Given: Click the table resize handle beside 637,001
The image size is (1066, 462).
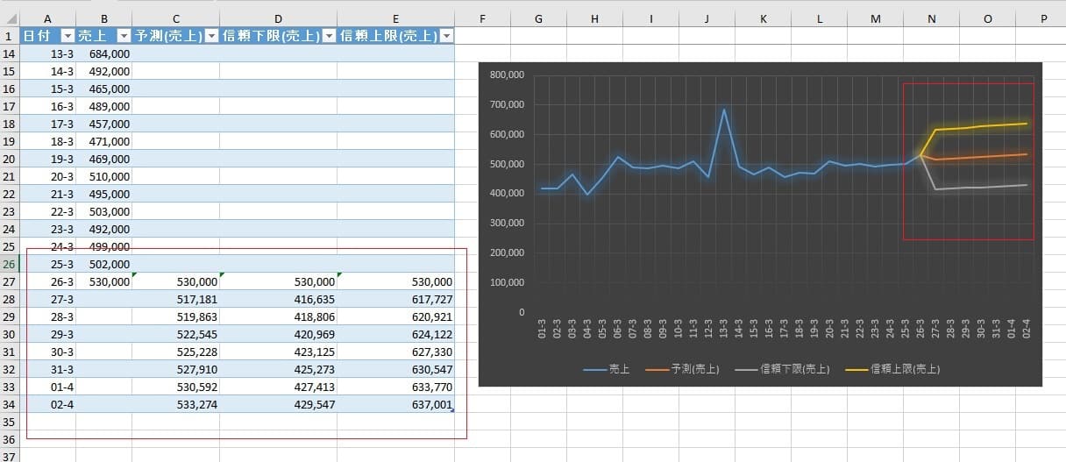Looking at the screenshot, I should click(451, 410).
